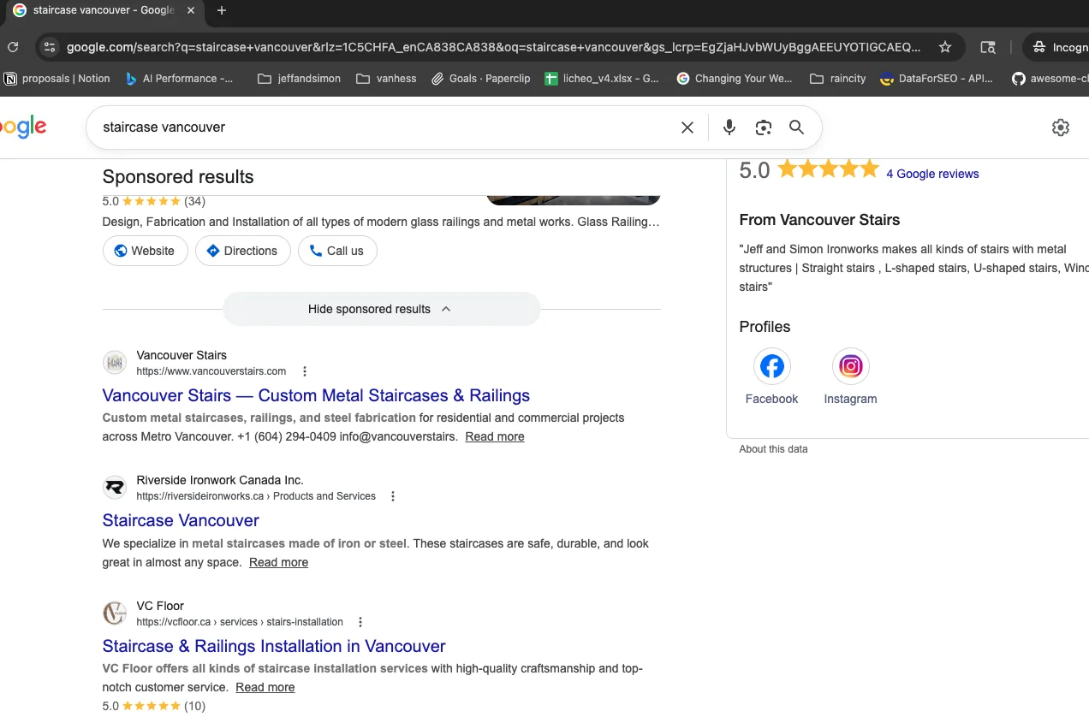Click https://www.vancouverstairs.com URL text

(211, 371)
